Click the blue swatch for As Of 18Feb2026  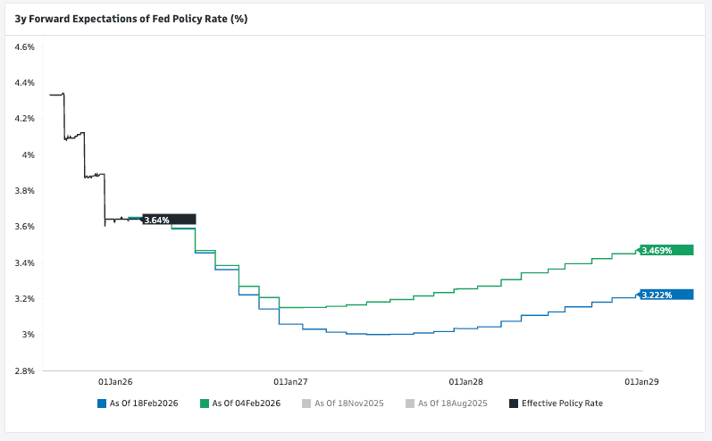point(102,404)
